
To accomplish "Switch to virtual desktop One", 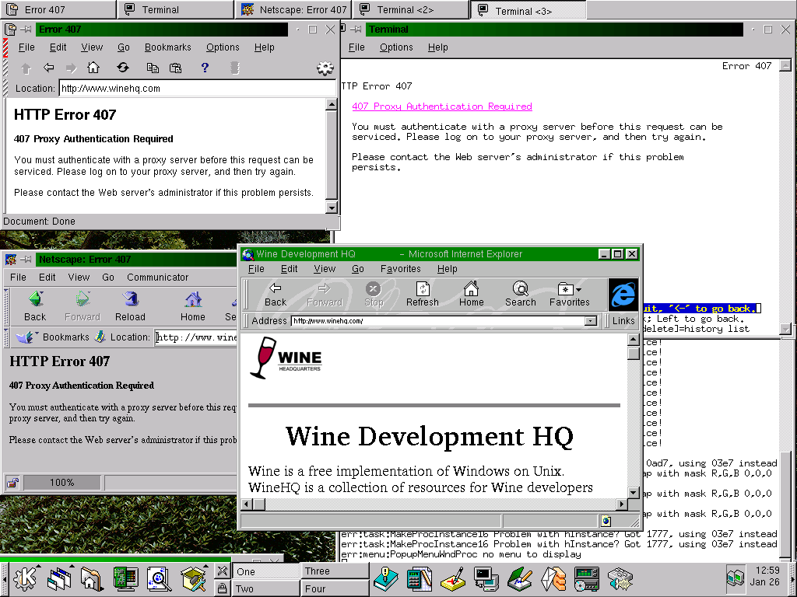I will click(265, 571).
